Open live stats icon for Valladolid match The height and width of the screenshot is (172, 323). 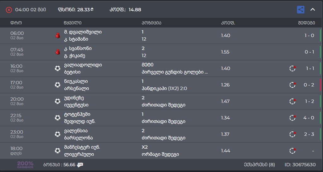click(x=293, y=68)
